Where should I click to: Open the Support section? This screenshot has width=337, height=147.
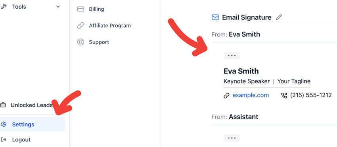[x=99, y=42]
